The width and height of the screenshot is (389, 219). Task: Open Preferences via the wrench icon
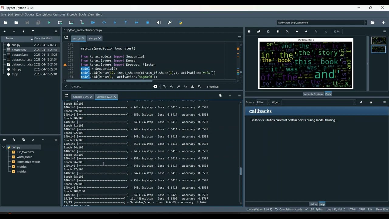coord(170,23)
